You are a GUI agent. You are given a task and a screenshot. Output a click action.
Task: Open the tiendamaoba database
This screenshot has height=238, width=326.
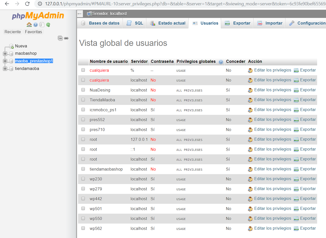click(x=27, y=69)
